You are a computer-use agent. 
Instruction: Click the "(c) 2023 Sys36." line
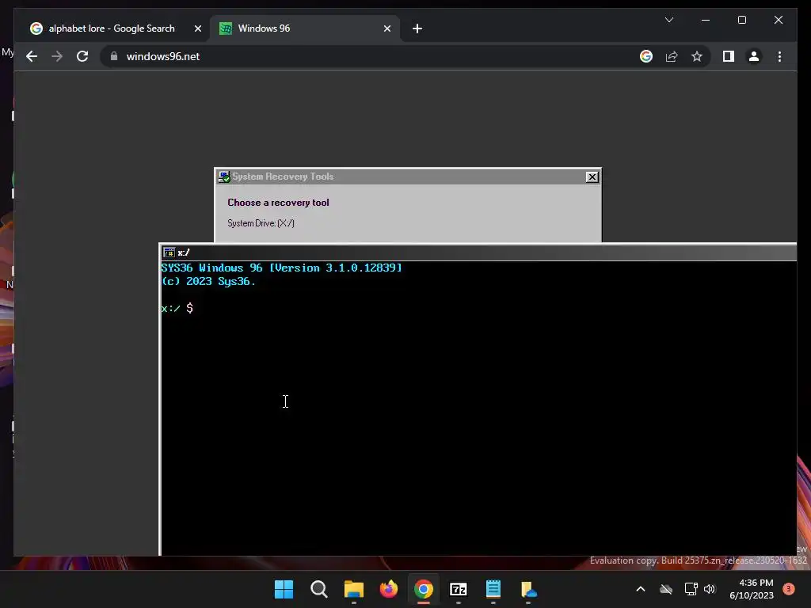pyautogui.click(x=208, y=281)
